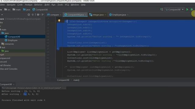The width and height of the screenshot is (195, 109).
Task: Open the Help menu
Action: [x=83, y=5]
